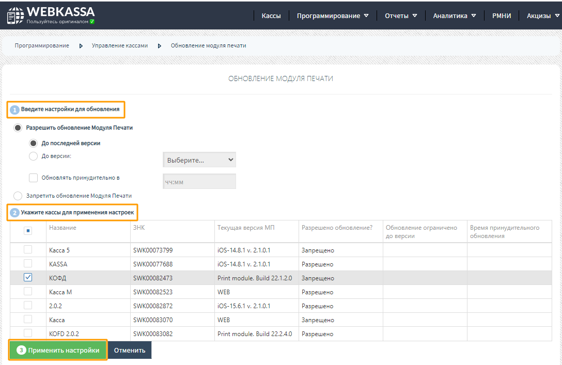Check the Касса 5 row checkbox

(x=28, y=249)
